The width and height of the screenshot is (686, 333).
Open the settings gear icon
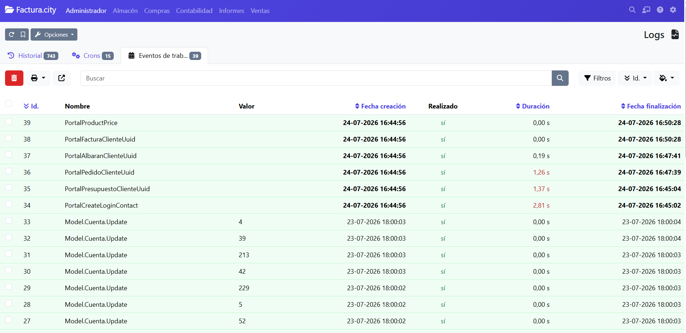click(x=673, y=10)
